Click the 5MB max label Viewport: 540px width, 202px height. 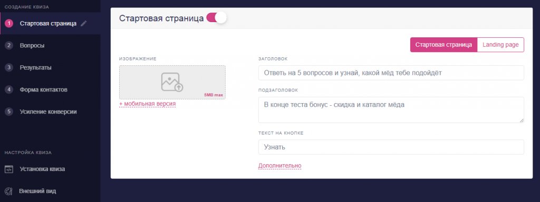(x=214, y=95)
